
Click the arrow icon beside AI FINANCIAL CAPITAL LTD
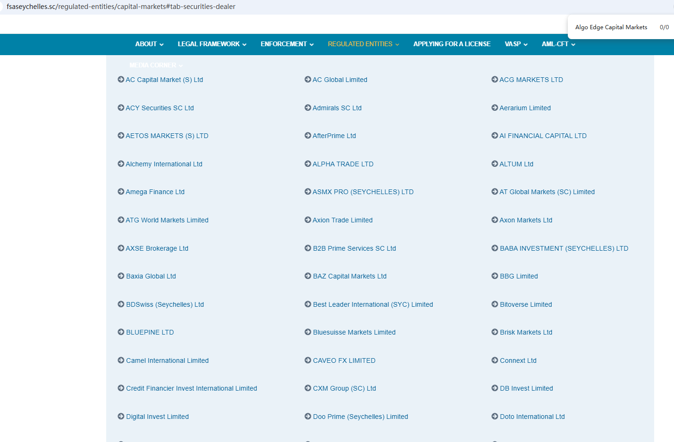[495, 136]
